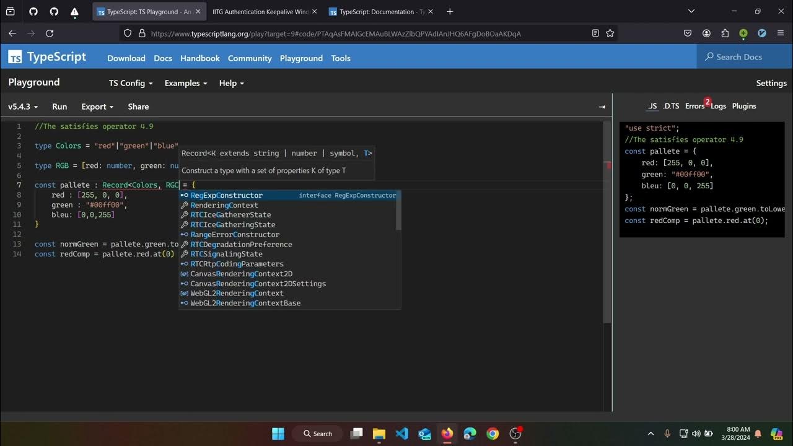
Task: Open Task View on the taskbar
Action: coord(356,434)
